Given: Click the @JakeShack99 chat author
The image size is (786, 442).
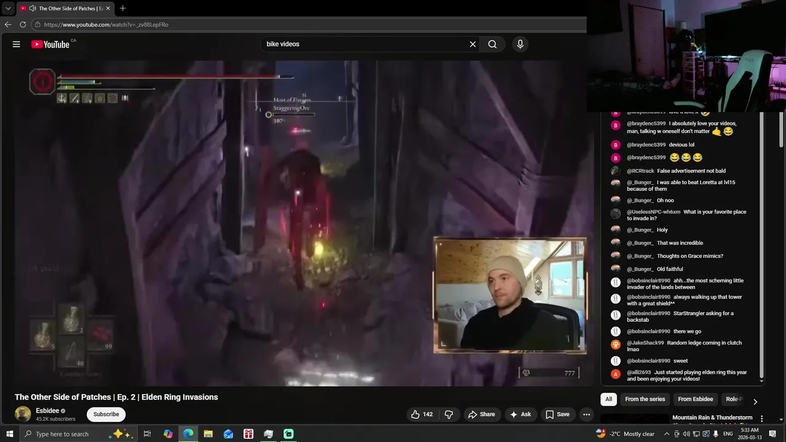Looking at the screenshot, I should (645, 343).
